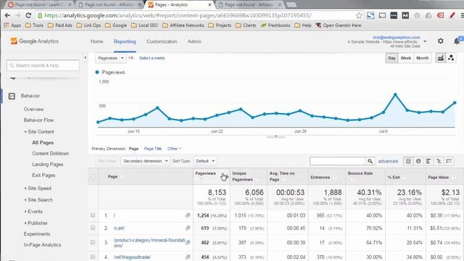Click the % Exit column help icon
The image size is (464, 261).
click(x=405, y=177)
